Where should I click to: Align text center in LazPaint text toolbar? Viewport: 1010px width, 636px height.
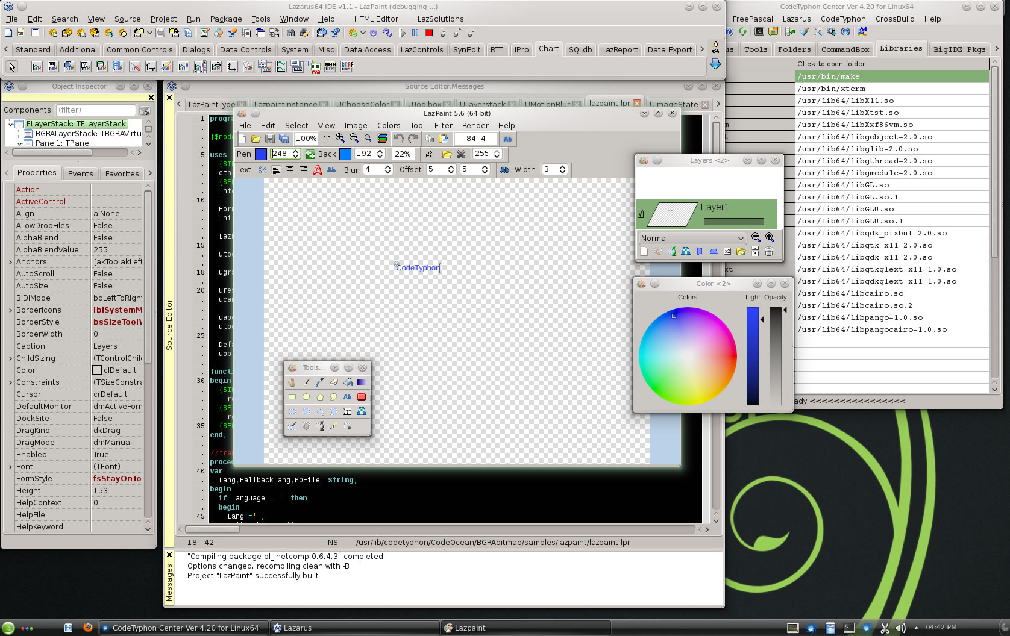click(x=290, y=170)
